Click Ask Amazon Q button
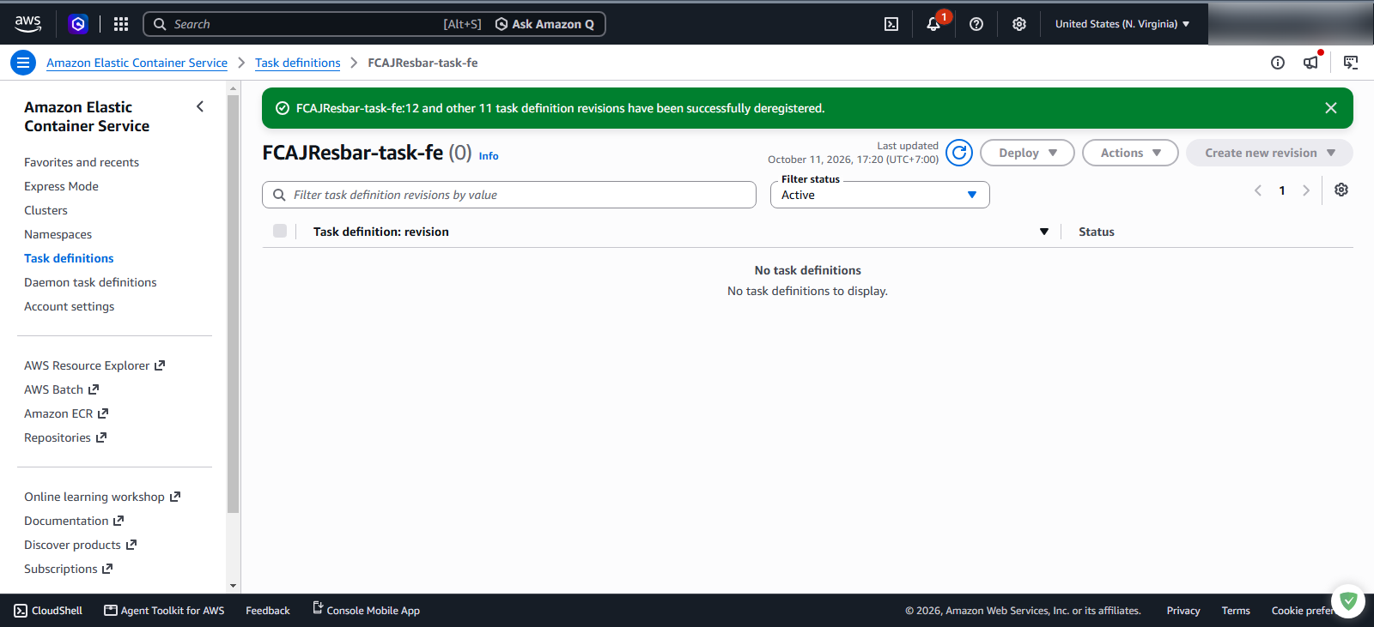This screenshot has width=1374, height=627. click(544, 24)
